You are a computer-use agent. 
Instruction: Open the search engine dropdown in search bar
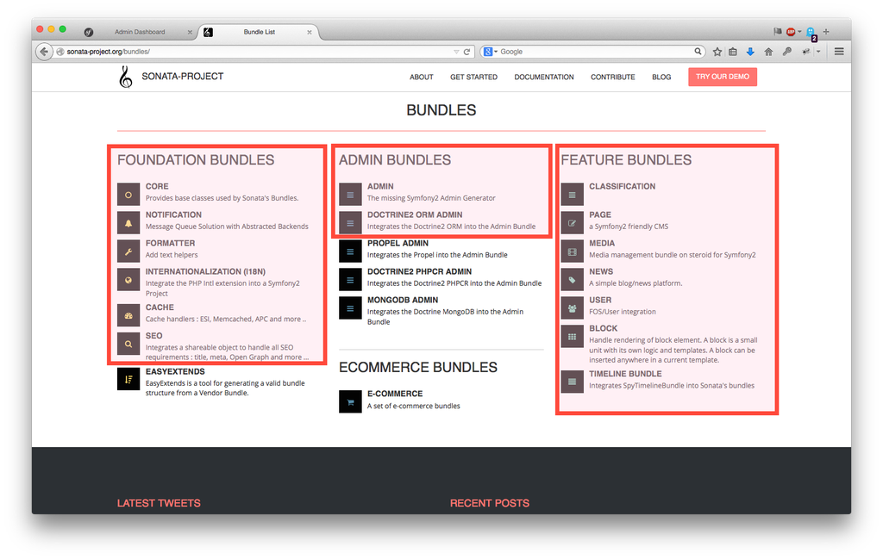[490, 52]
